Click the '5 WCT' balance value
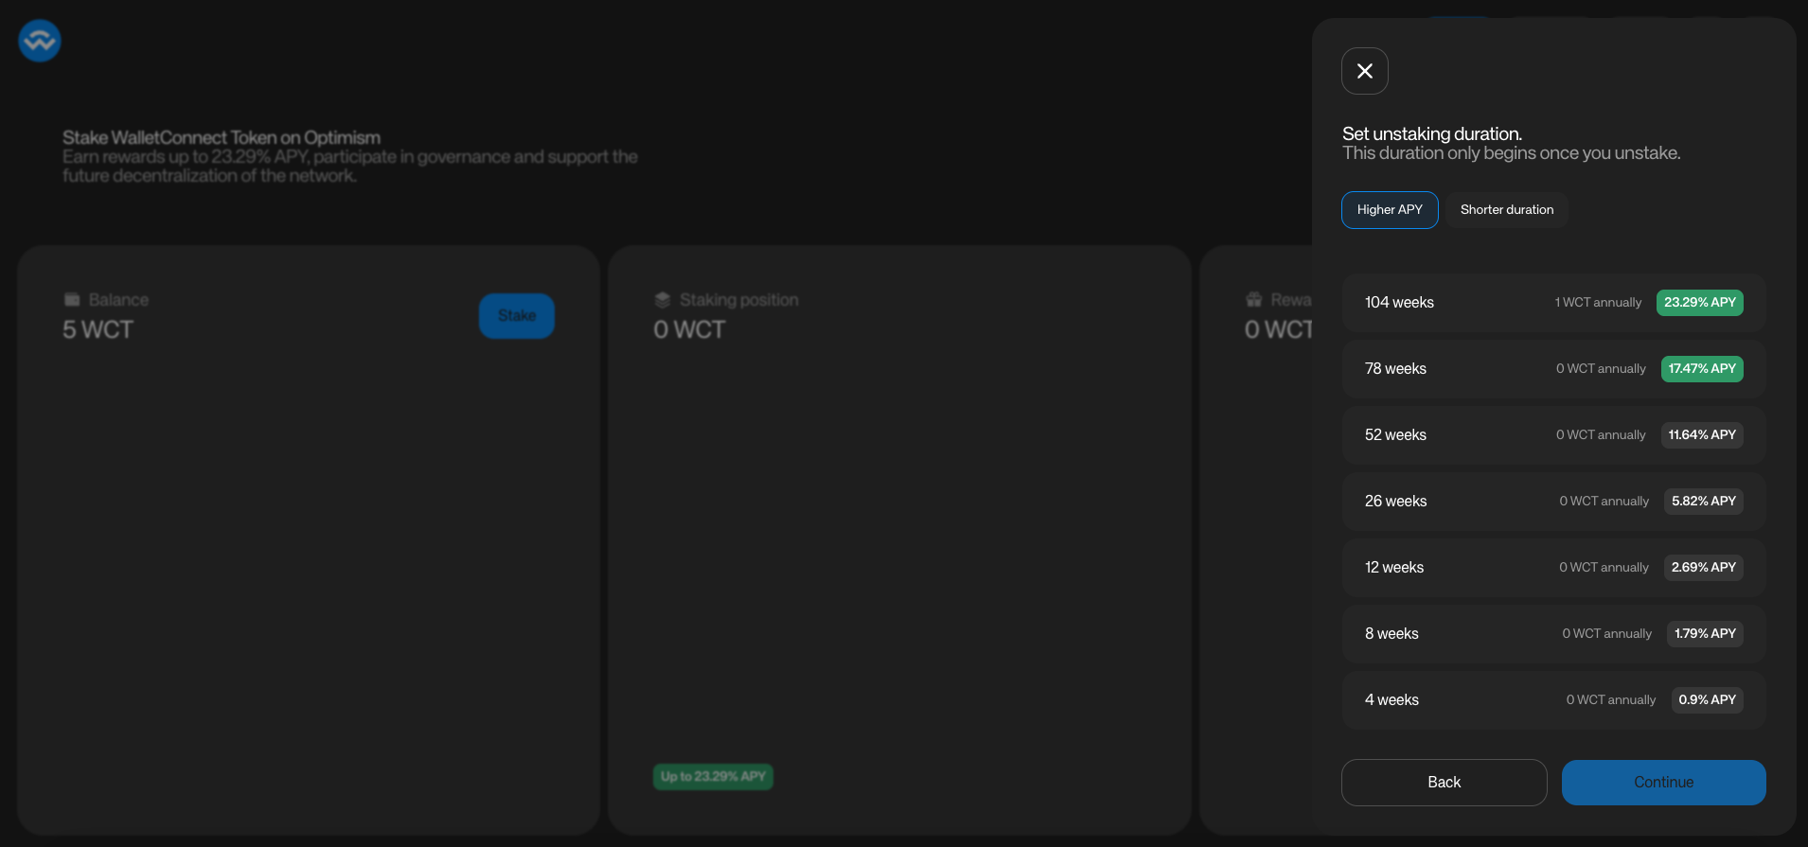Image resolution: width=1808 pixels, height=847 pixels. 98,330
